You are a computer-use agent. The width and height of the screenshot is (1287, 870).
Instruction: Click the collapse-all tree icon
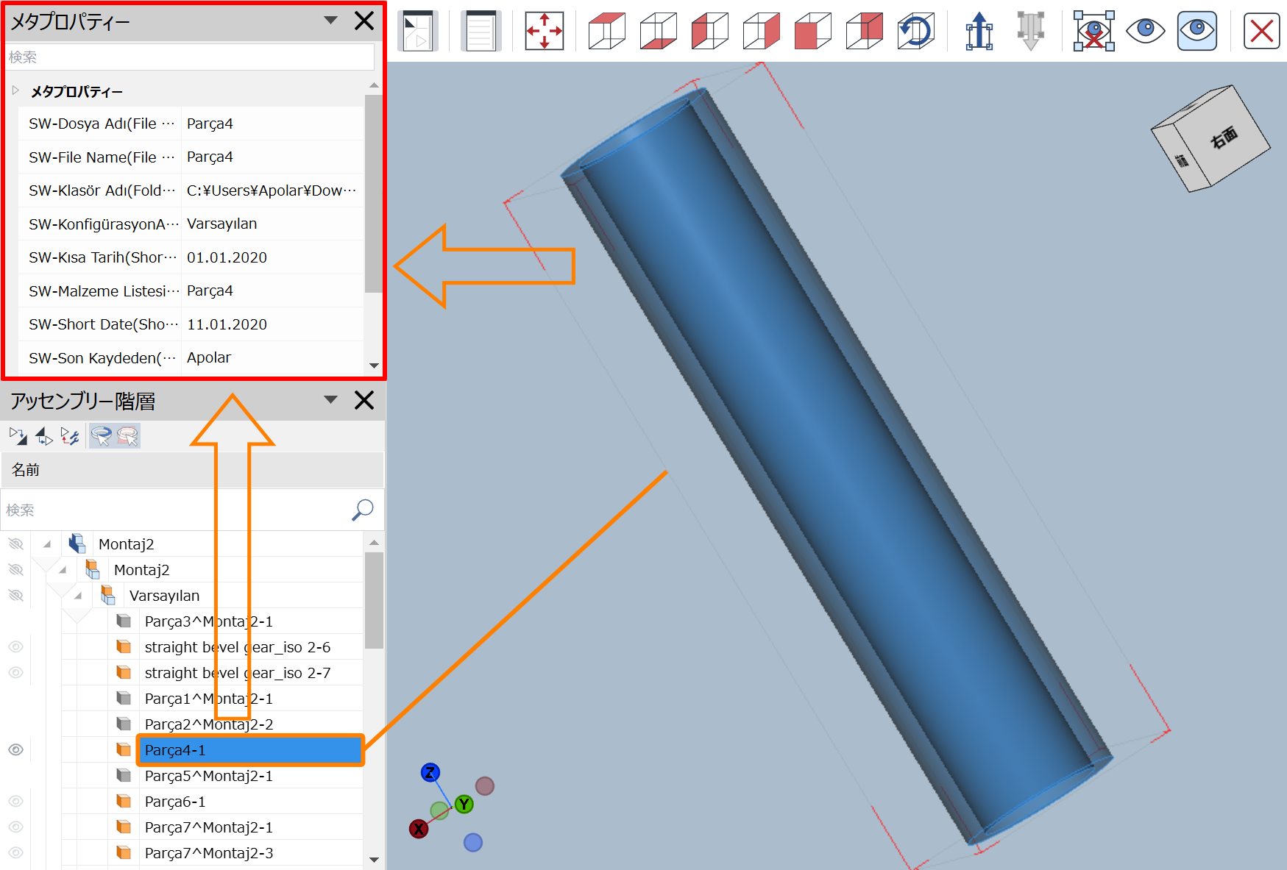[44, 436]
